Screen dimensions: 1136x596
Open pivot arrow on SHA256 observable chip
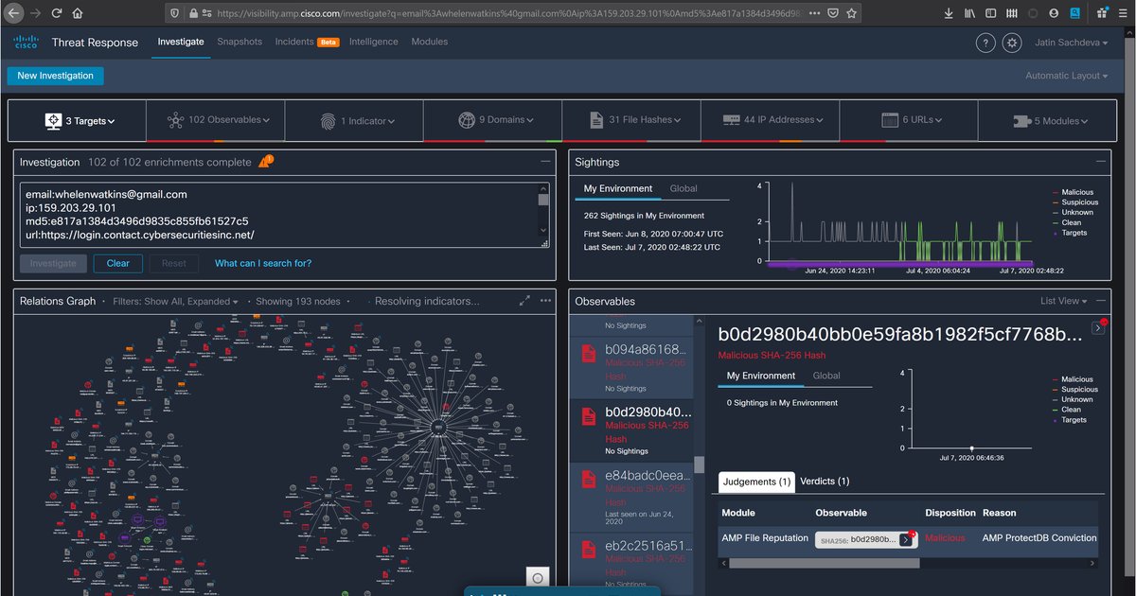907,539
